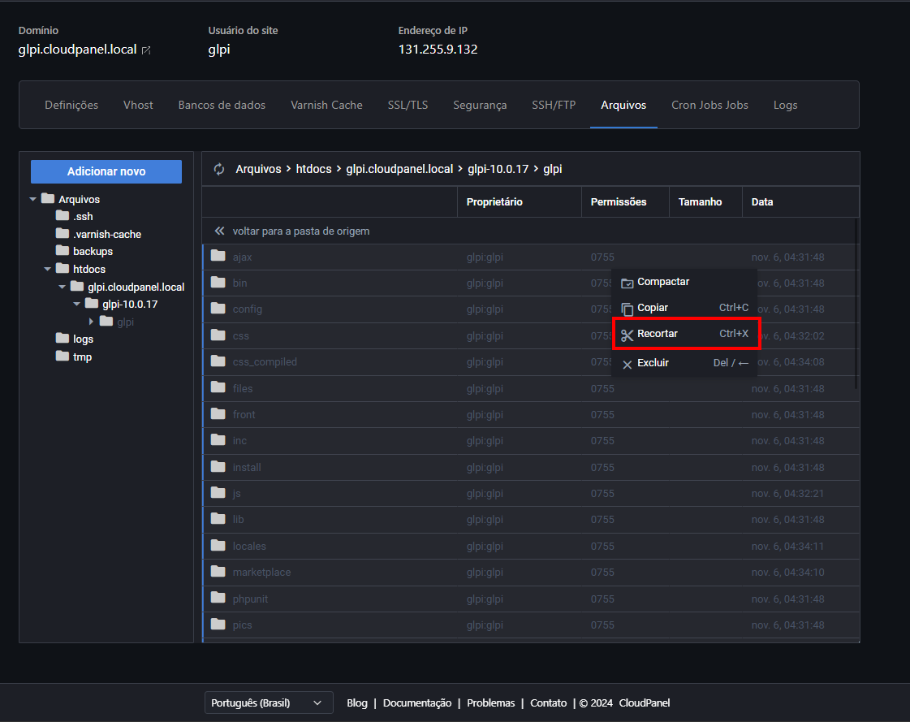The width and height of the screenshot is (910, 722).
Task: Click the archive icon next to Compactar
Action: [628, 283]
